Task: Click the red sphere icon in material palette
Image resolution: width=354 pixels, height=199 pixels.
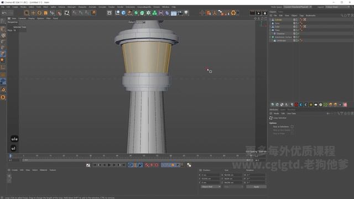Action: [296, 104]
